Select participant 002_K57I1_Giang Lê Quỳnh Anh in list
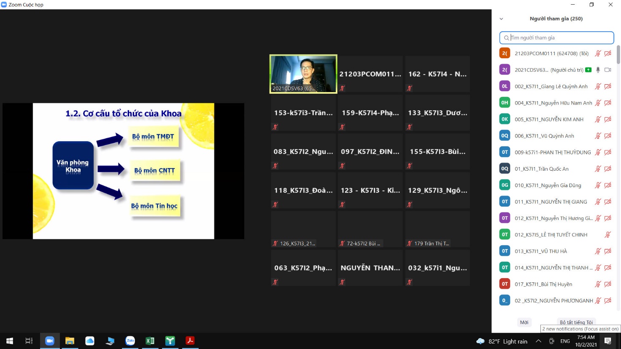Viewport: 621px width, 349px height. (551, 86)
